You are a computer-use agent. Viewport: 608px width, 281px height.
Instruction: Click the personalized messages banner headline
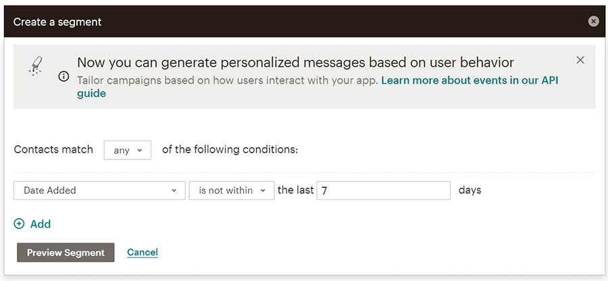pos(295,63)
